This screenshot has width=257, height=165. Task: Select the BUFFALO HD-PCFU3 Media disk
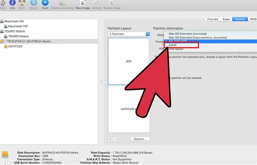pos(49,42)
